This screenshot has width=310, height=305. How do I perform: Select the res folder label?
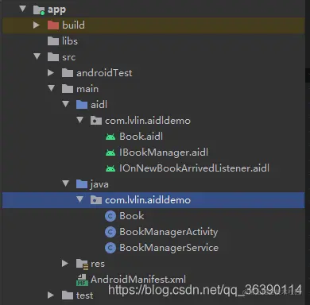(98, 264)
